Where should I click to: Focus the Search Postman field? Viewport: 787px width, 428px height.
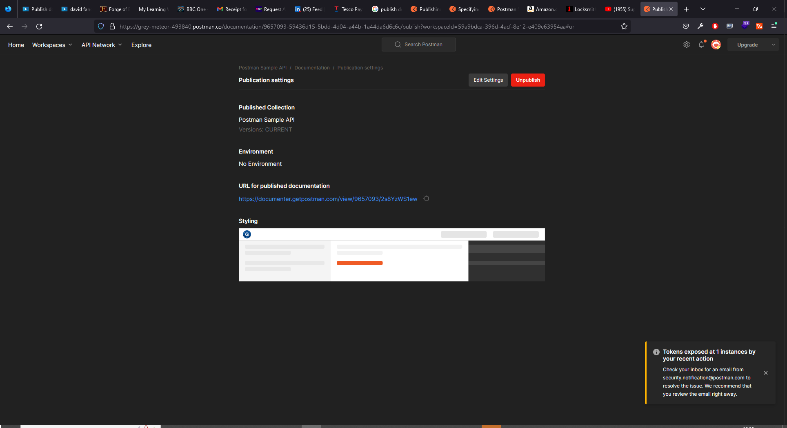(419, 45)
